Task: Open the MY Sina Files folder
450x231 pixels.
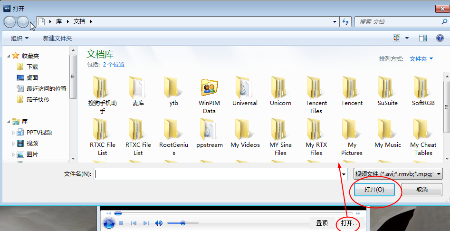Action: [x=280, y=137]
